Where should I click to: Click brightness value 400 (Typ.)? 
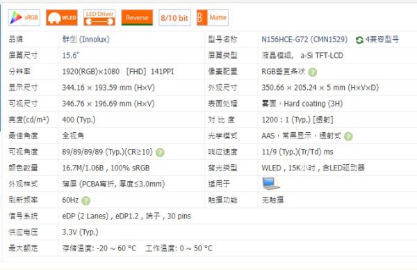point(79,120)
